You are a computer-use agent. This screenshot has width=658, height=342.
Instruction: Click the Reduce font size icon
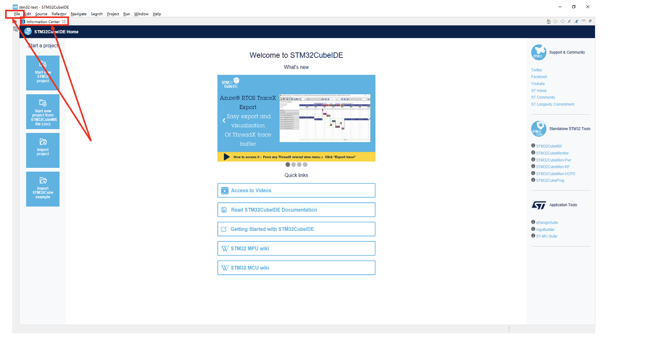(569, 22)
